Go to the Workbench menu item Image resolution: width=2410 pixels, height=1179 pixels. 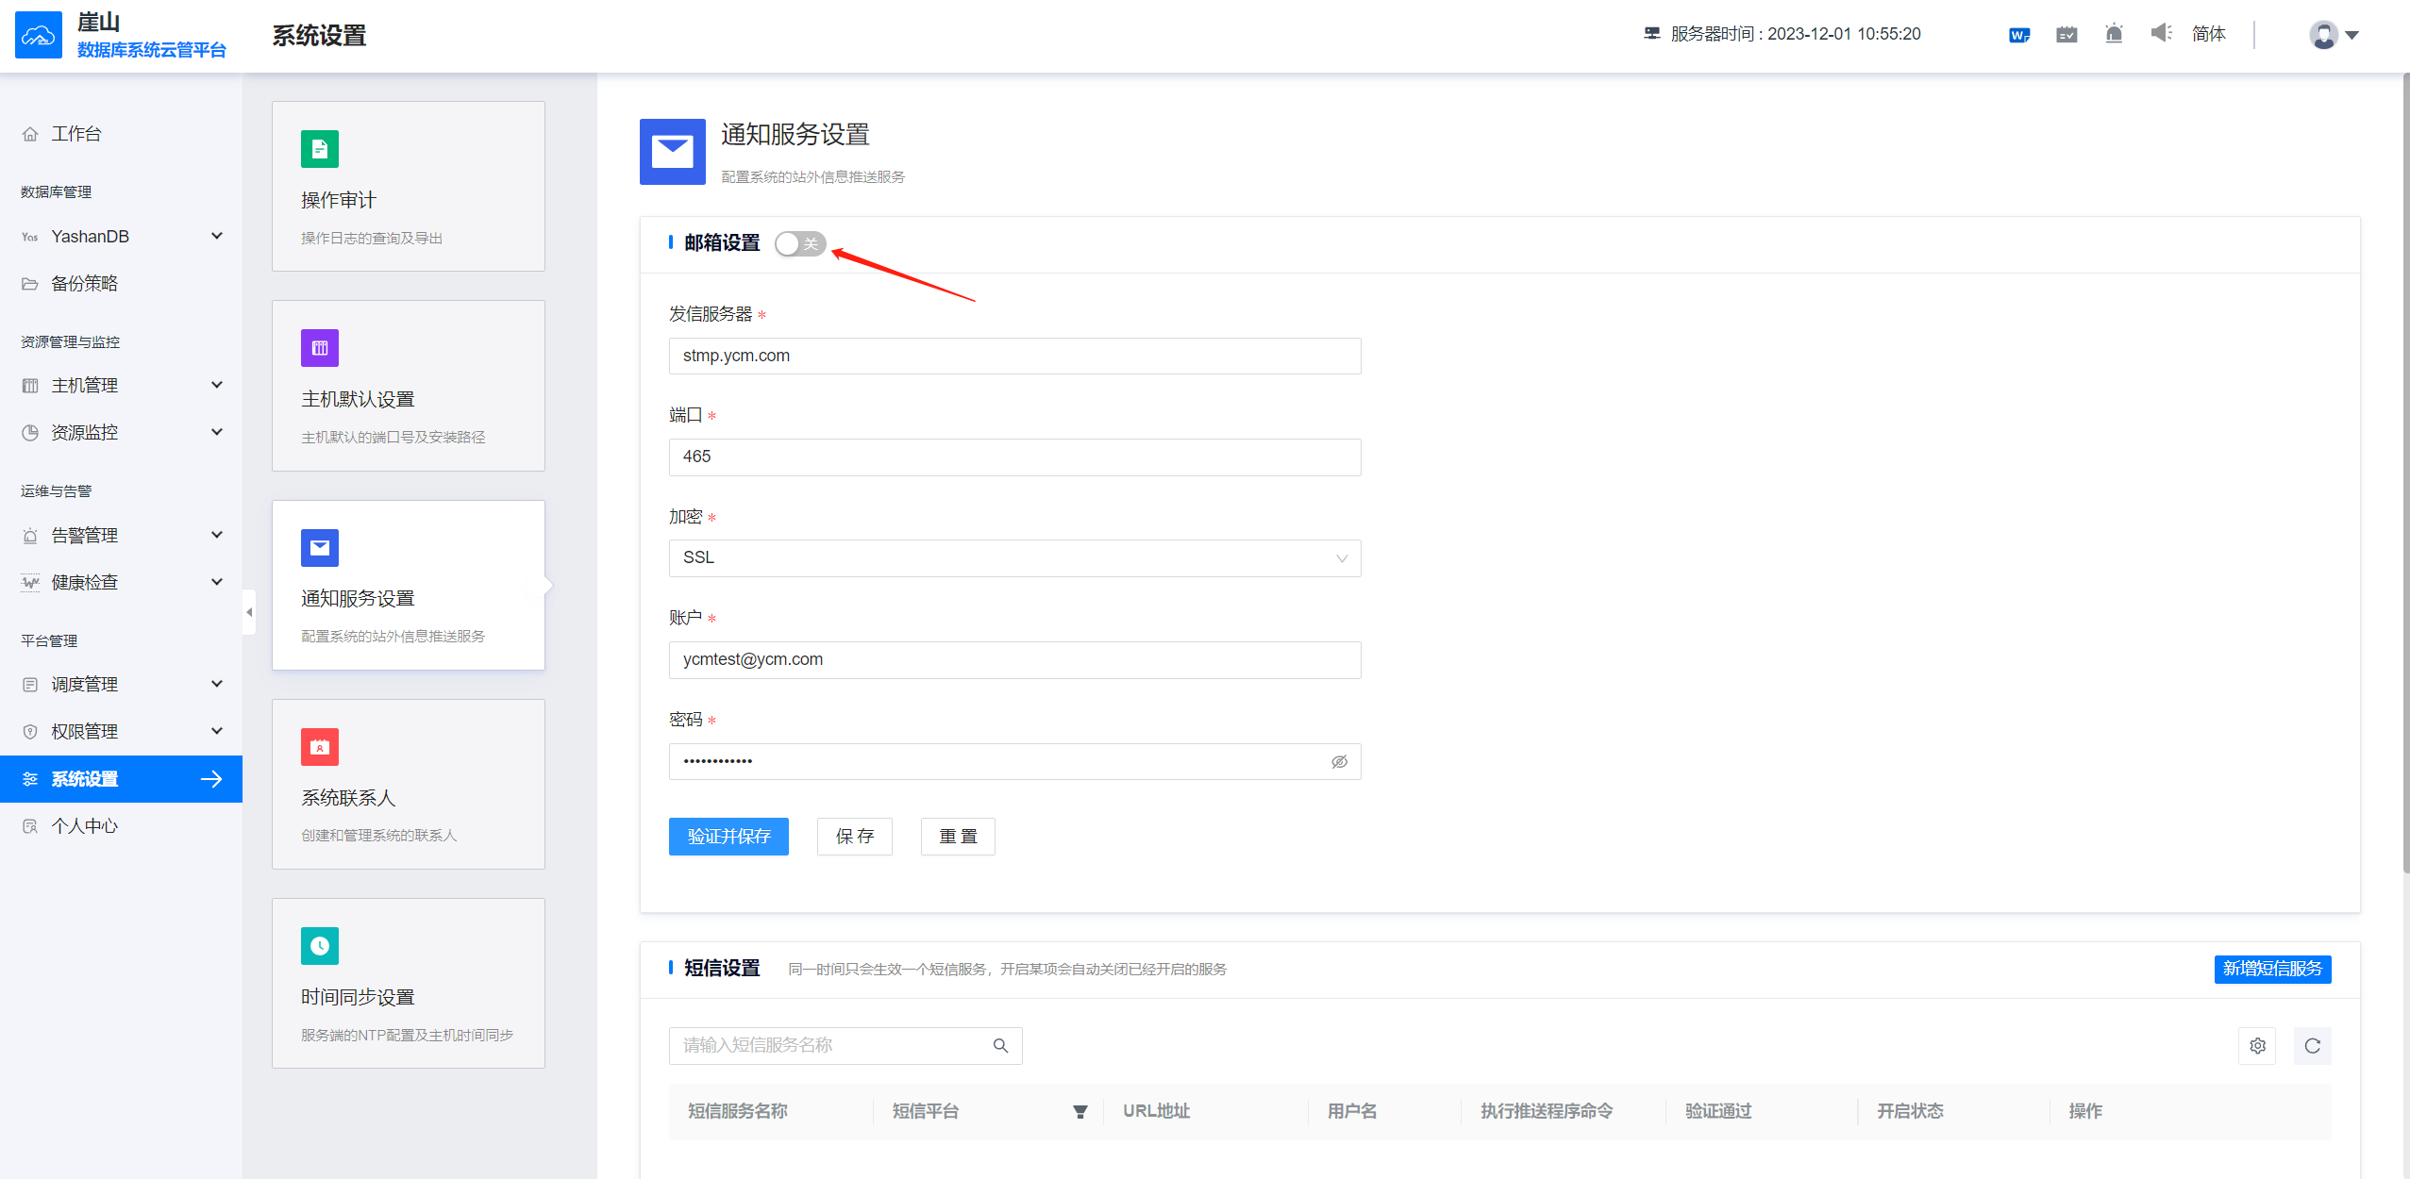(75, 134)
